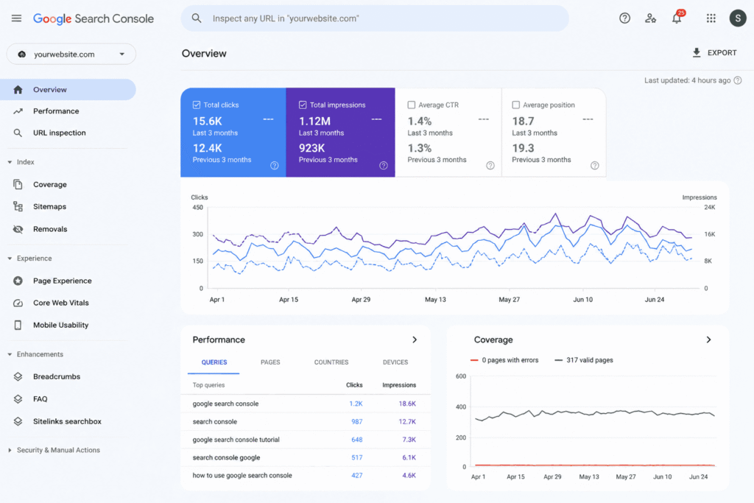
Task: Open the user settings people icon
Action: [x=650, y=18]
